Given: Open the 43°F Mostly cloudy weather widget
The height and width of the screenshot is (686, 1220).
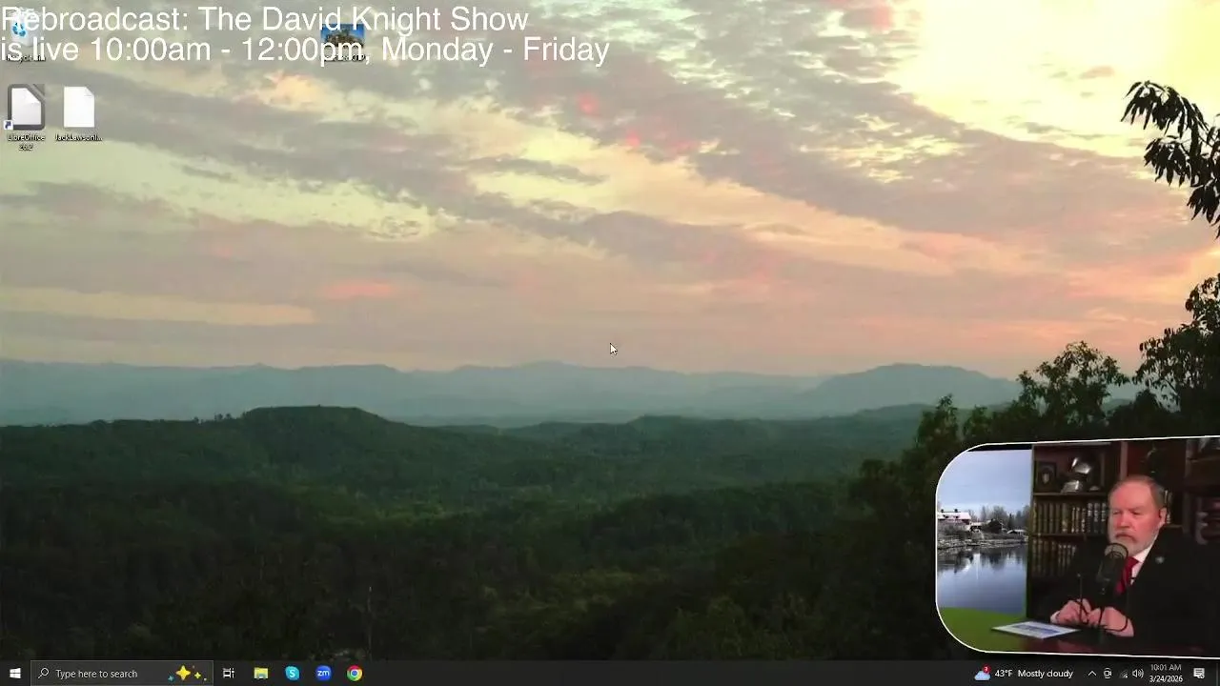Looking at the screenshot, I should point(1024,674).
